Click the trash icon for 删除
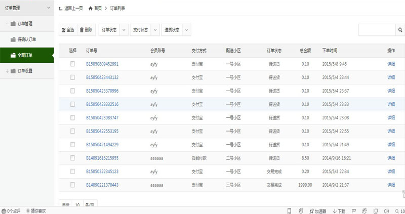Image resolution: width=405 pixels, height=214 pixels. 82,30
